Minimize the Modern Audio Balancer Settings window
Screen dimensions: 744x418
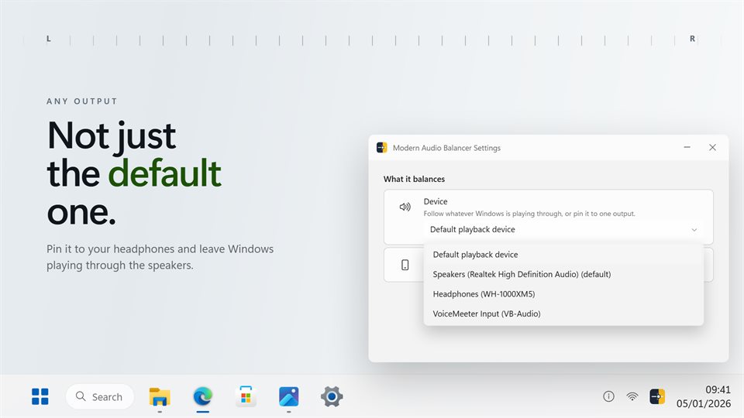[687, 147]
